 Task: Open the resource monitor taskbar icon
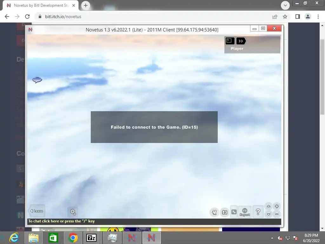[112, 238]
